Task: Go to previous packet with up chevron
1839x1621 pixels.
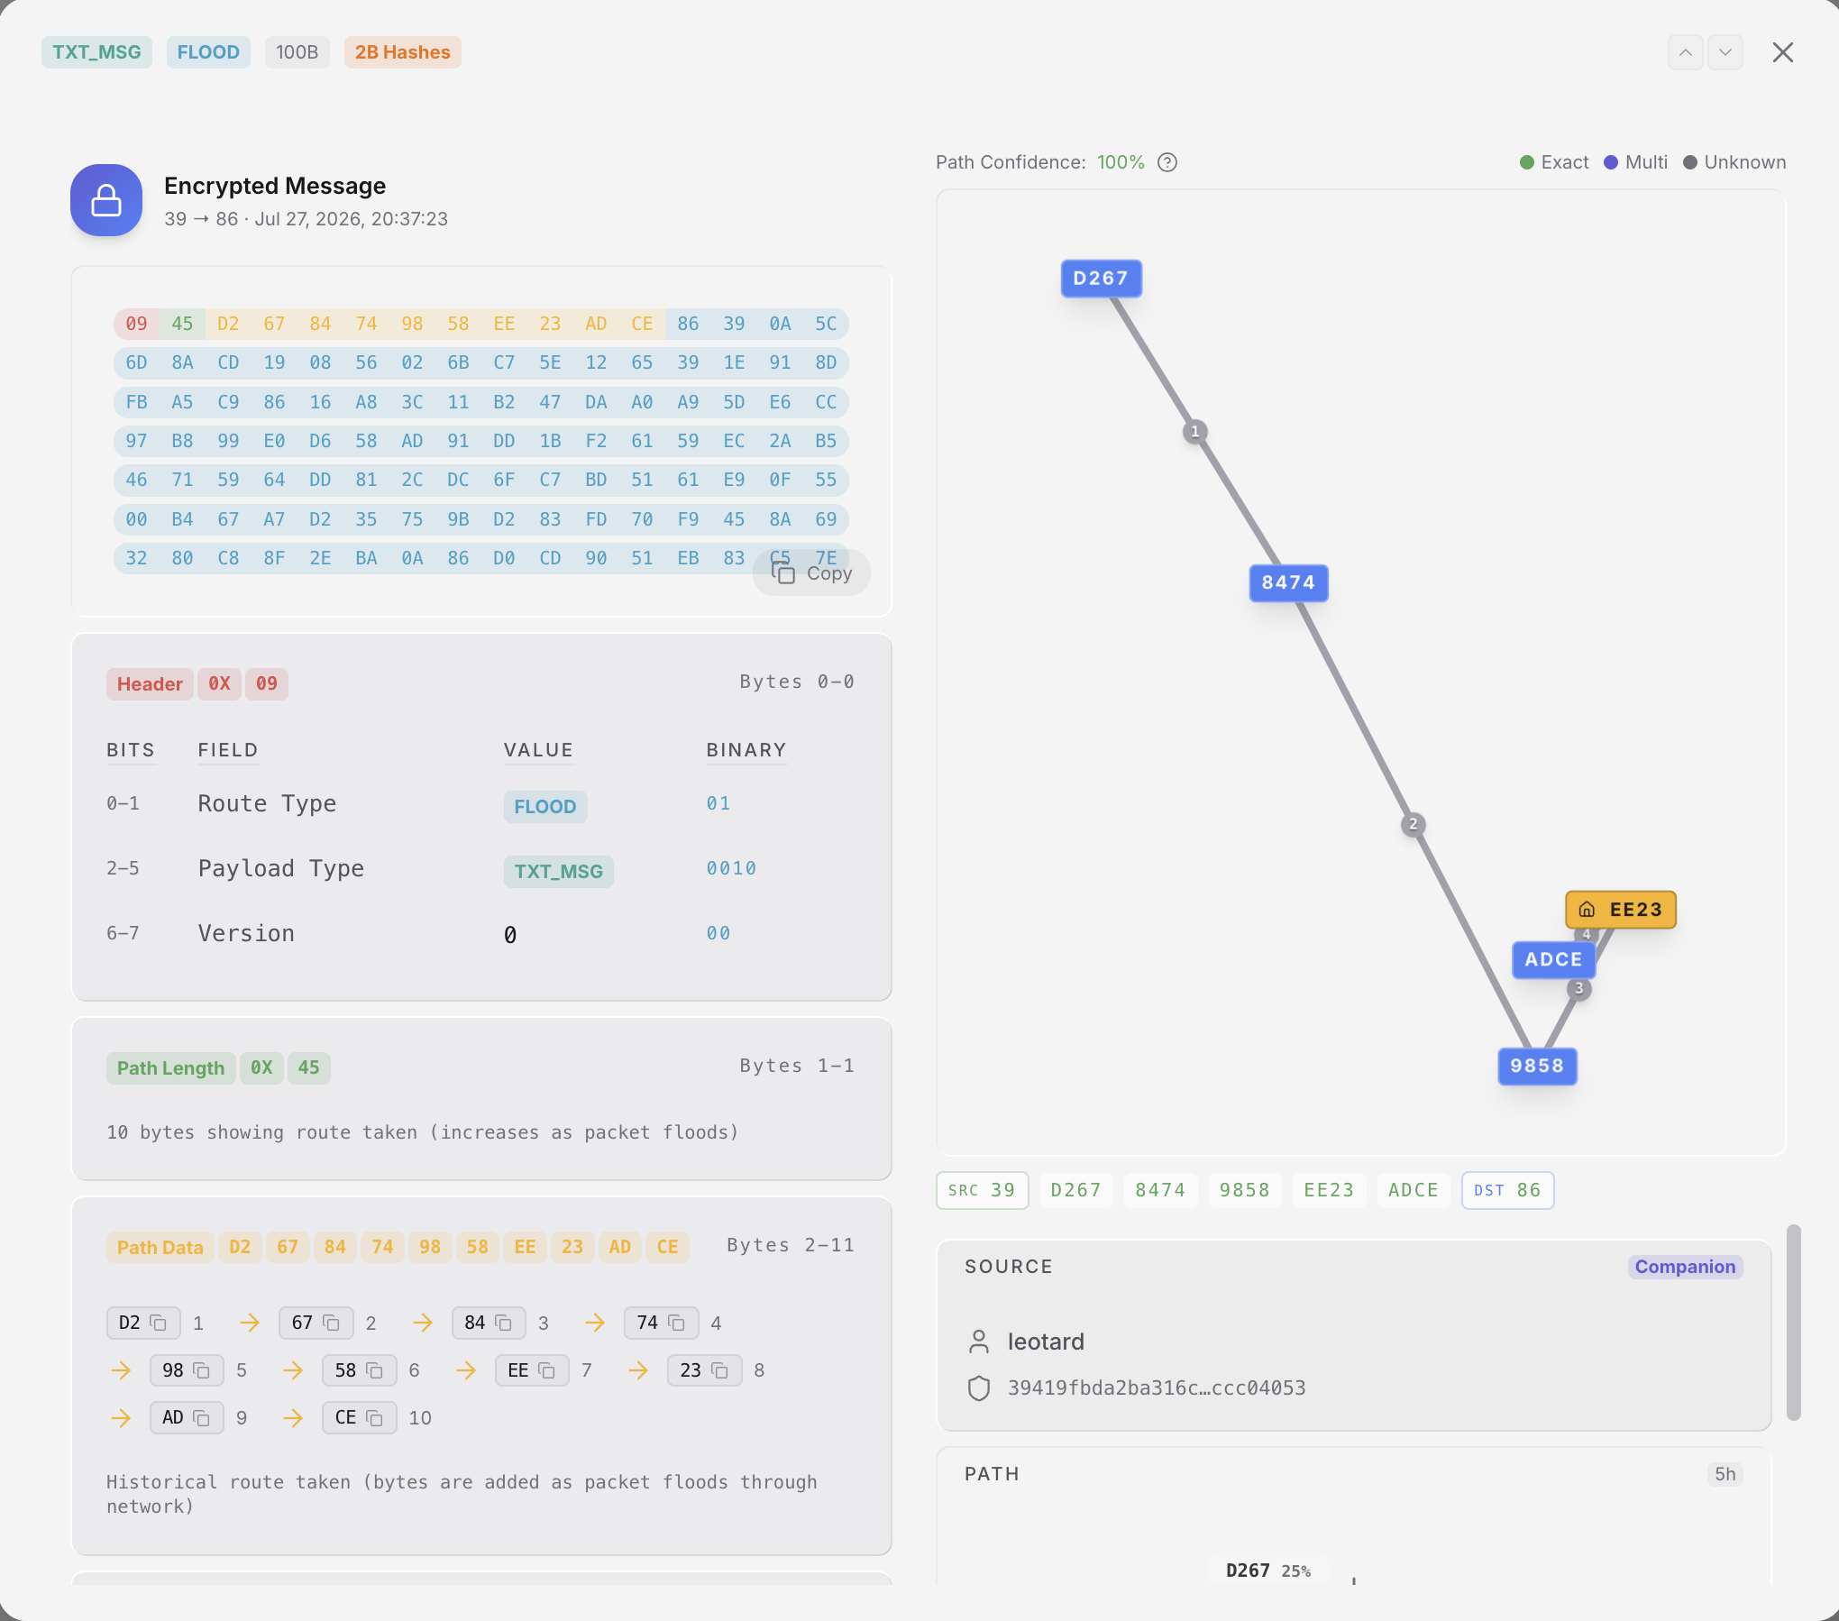Action: pos(1685,52)
